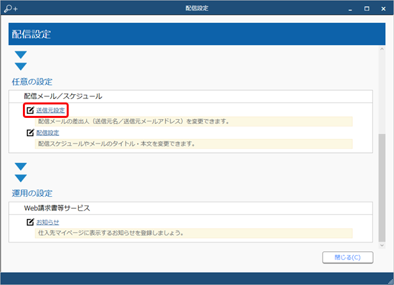Minimize the 配信設定 window
394x285 pixels.
coord(350,9)
